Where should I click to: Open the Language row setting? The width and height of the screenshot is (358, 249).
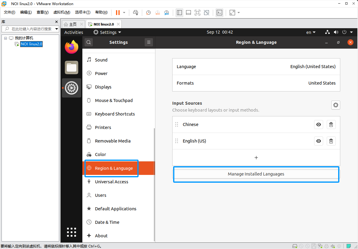[256, 67]
